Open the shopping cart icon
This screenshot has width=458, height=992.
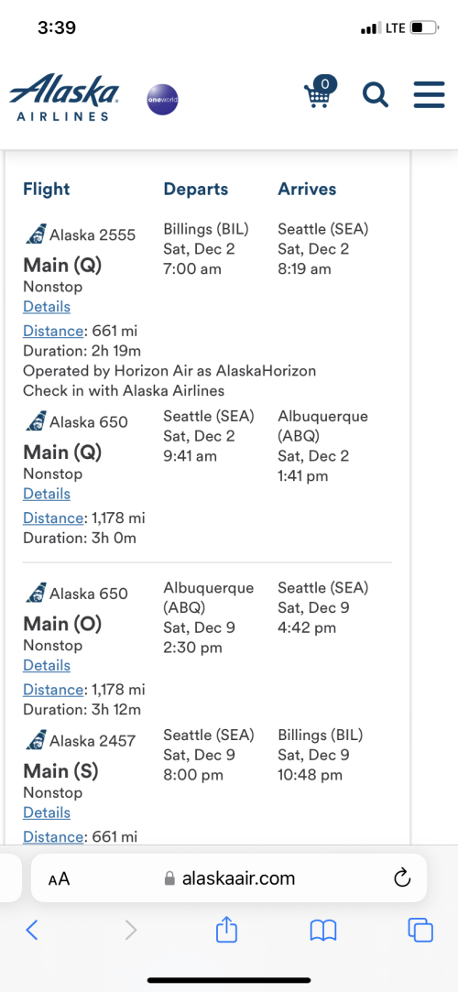[321, 92]
